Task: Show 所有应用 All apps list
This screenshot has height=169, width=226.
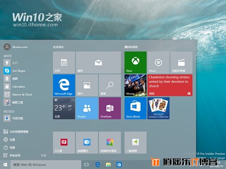Action: [12, 155]
